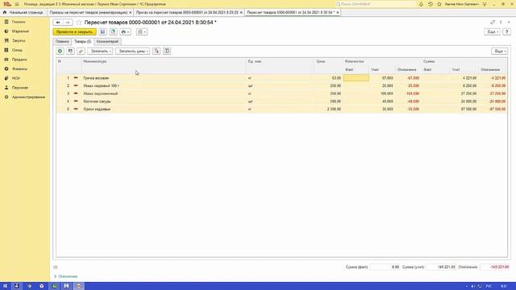Click the 87 500.00 sum cell
Screen dimensions: 516x290
(x=464, y=110)
